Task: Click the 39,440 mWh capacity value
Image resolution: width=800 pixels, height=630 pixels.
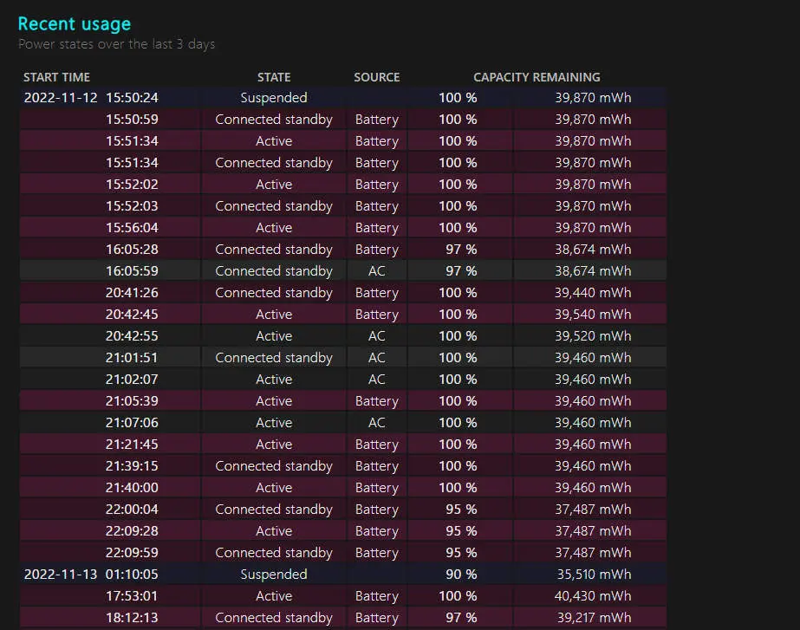Action: pyautogui.click(x=593, y=293)
